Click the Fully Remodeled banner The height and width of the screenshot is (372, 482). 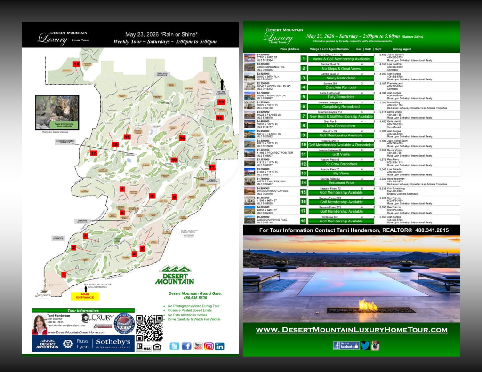coord(341,97)
